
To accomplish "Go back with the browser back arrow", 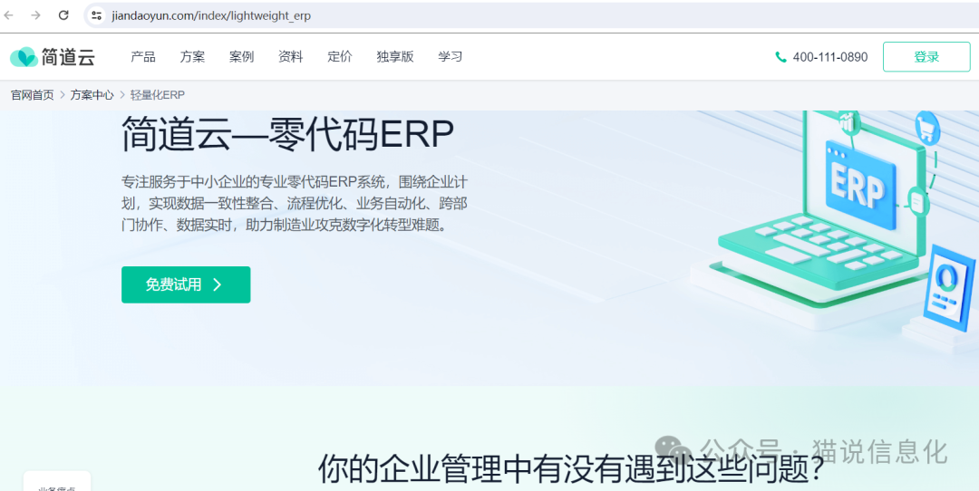I will (x=8, y=15).
